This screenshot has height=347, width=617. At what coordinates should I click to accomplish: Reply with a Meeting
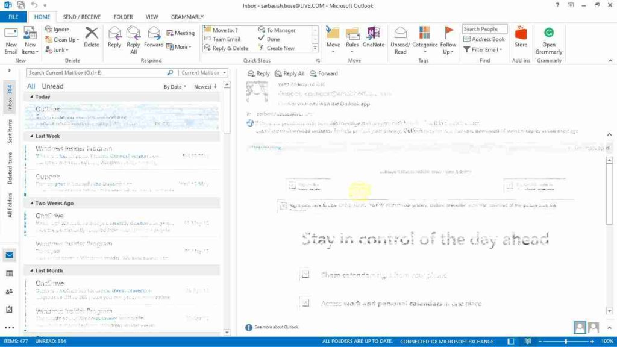click(x=181, y=33)
